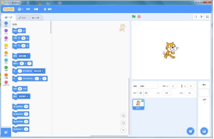
Task: Select the pink My Blocks category circle
Action: point(6,82)
